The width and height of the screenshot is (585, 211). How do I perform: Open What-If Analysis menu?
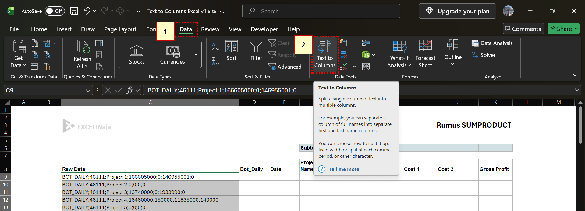pyautogui.click(x=399, y=54)
